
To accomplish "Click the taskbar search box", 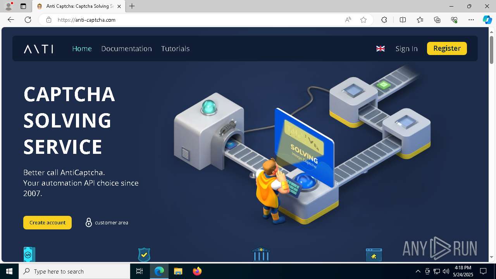I will point(74,271).
